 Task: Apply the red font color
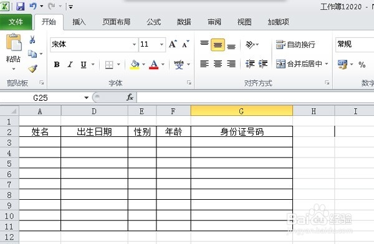(x=153, y=64)
